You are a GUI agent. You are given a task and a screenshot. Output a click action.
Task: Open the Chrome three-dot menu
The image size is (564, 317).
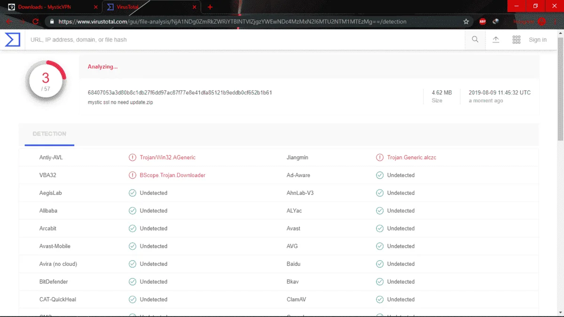555,22
